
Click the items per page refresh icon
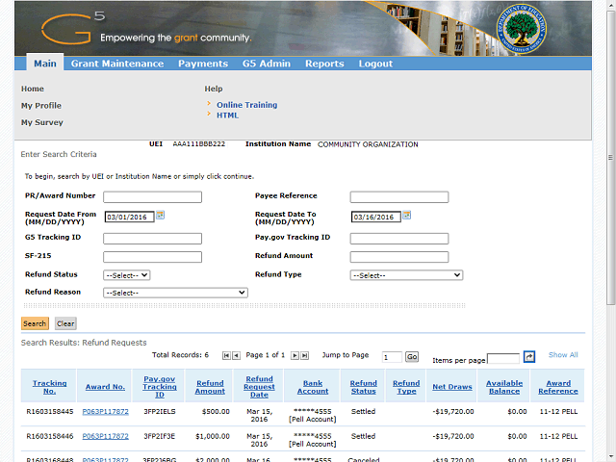[528, 357]
